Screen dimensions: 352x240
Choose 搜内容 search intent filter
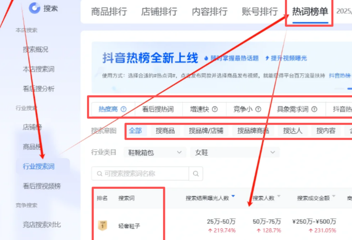coord(326,131)
